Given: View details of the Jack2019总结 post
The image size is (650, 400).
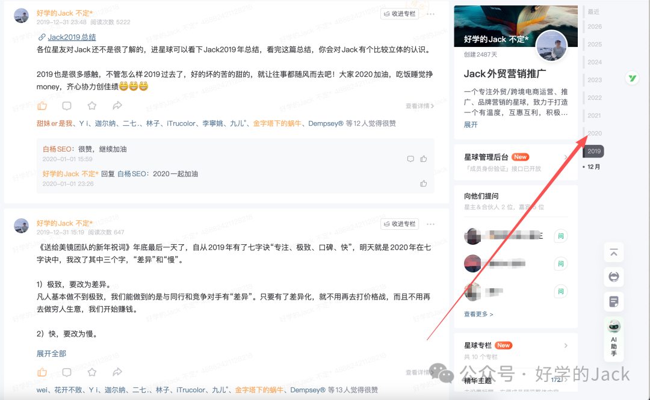Looking at the screenshot, I should click(419, 106).
